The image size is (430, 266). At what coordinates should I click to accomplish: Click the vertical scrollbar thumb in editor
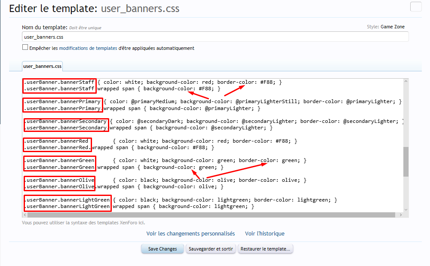pyautogui.click(x=406, y=162)
